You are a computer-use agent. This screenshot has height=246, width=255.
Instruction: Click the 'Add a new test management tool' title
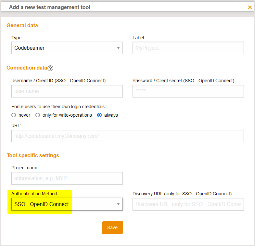pyautogui.click(x=50, y=7)
